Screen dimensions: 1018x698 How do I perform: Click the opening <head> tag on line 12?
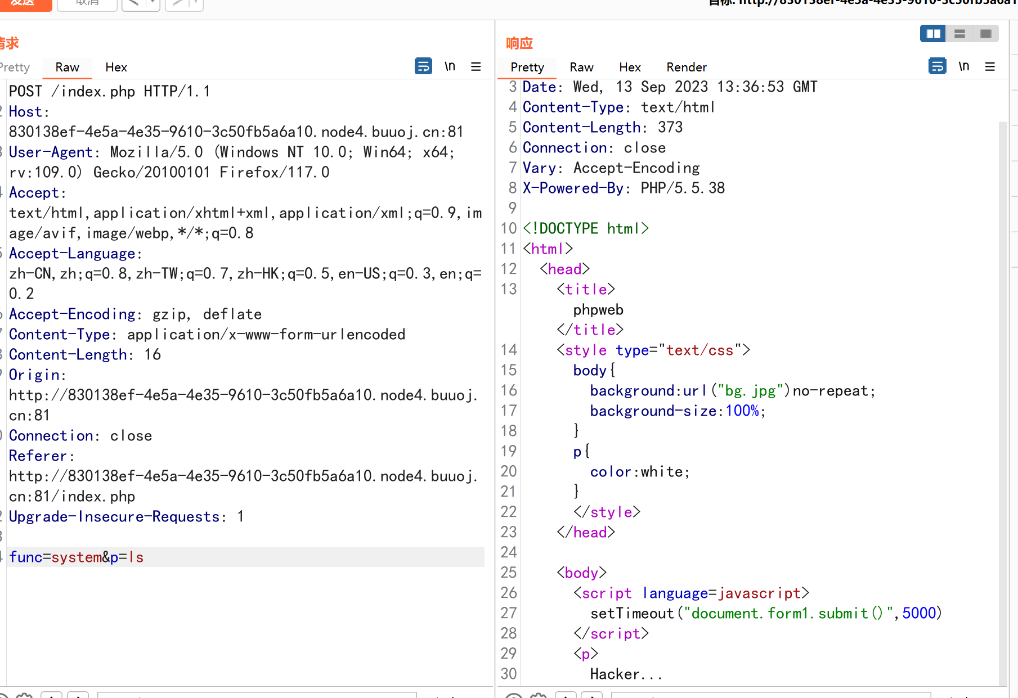(565, 269)
